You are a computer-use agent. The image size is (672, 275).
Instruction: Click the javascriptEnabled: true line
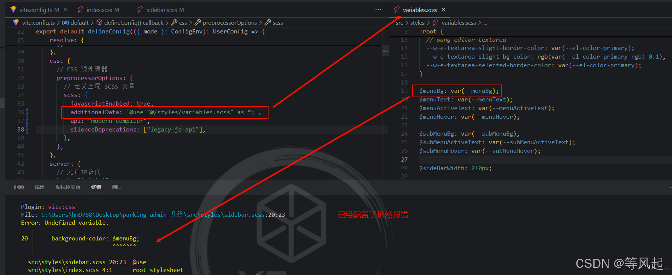(112, 104)
